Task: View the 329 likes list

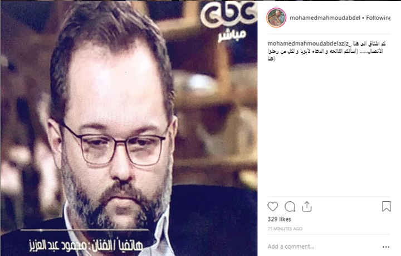Action: 279,219
